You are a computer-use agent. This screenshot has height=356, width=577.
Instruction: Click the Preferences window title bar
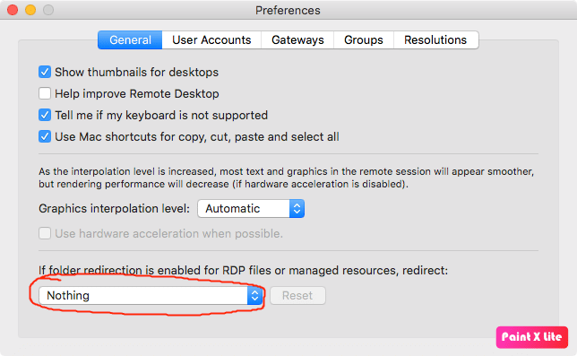click(288, 10)
